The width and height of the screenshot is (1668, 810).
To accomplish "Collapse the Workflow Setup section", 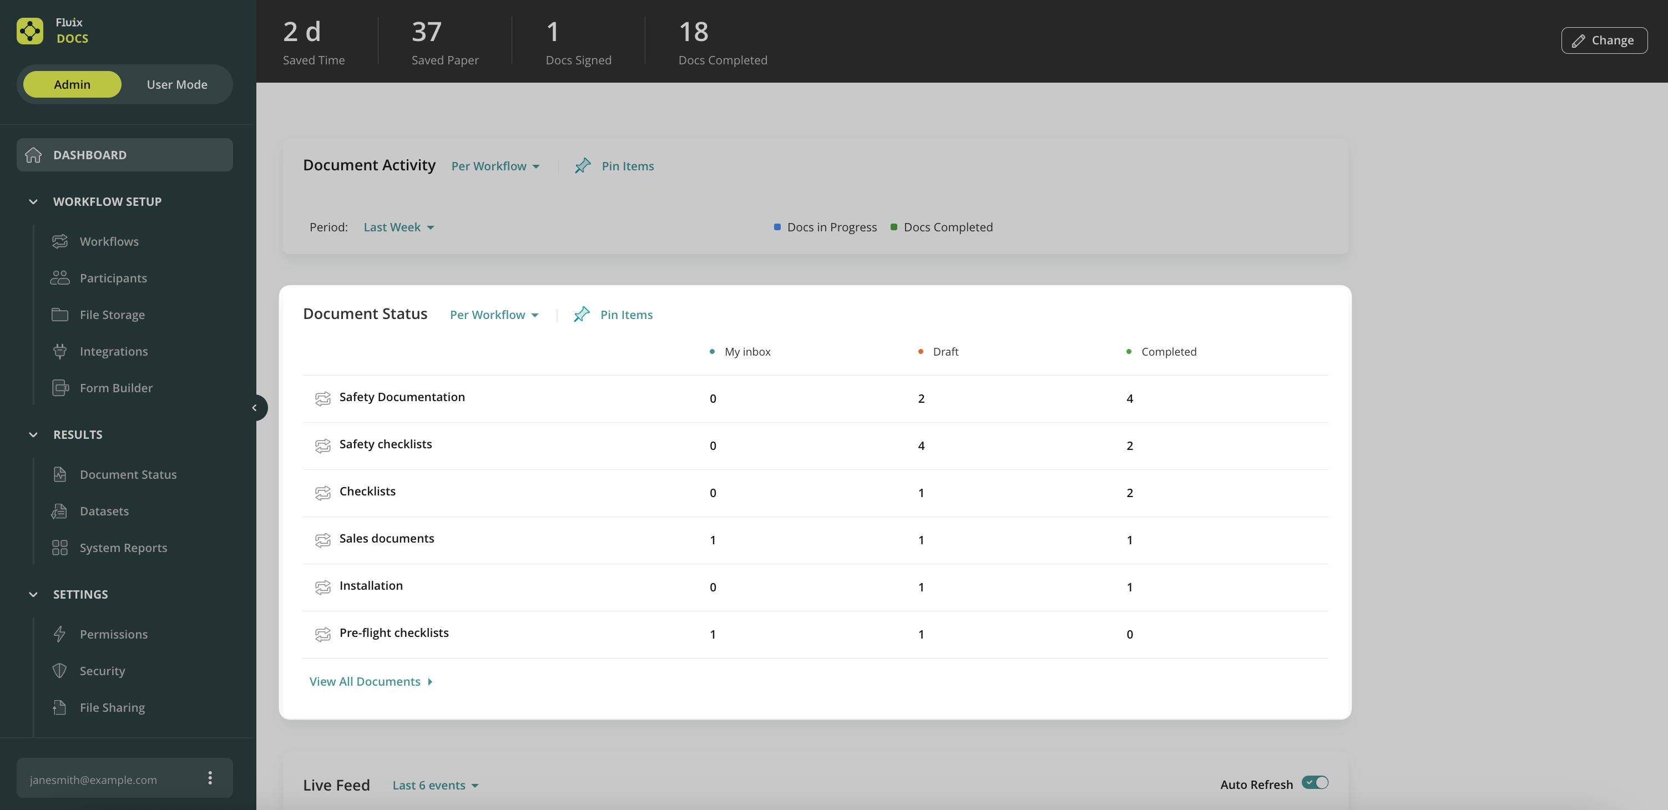I will (33, 202).
